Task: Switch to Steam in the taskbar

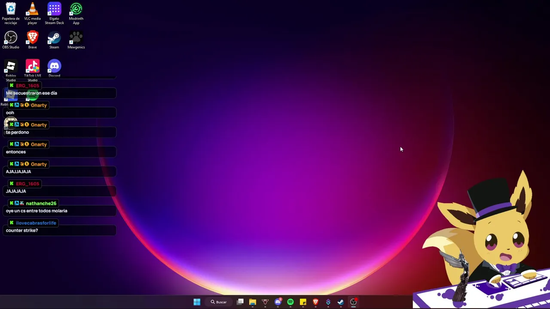Action: coord(341,302)
